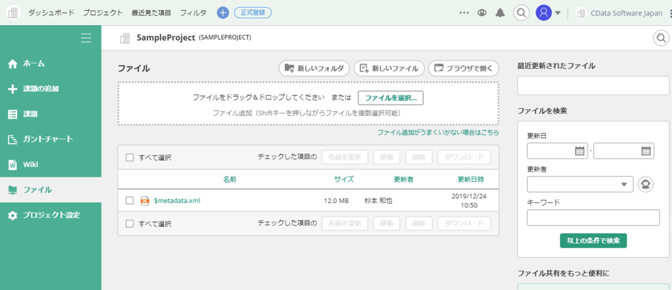Click the SampleProject title text
Image resolution: width=672 pixels, height=290 pixels.
coord(166,38)
